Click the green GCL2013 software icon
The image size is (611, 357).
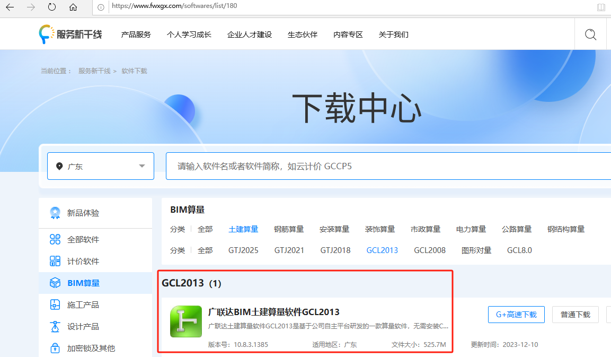(x=186, y=321)
